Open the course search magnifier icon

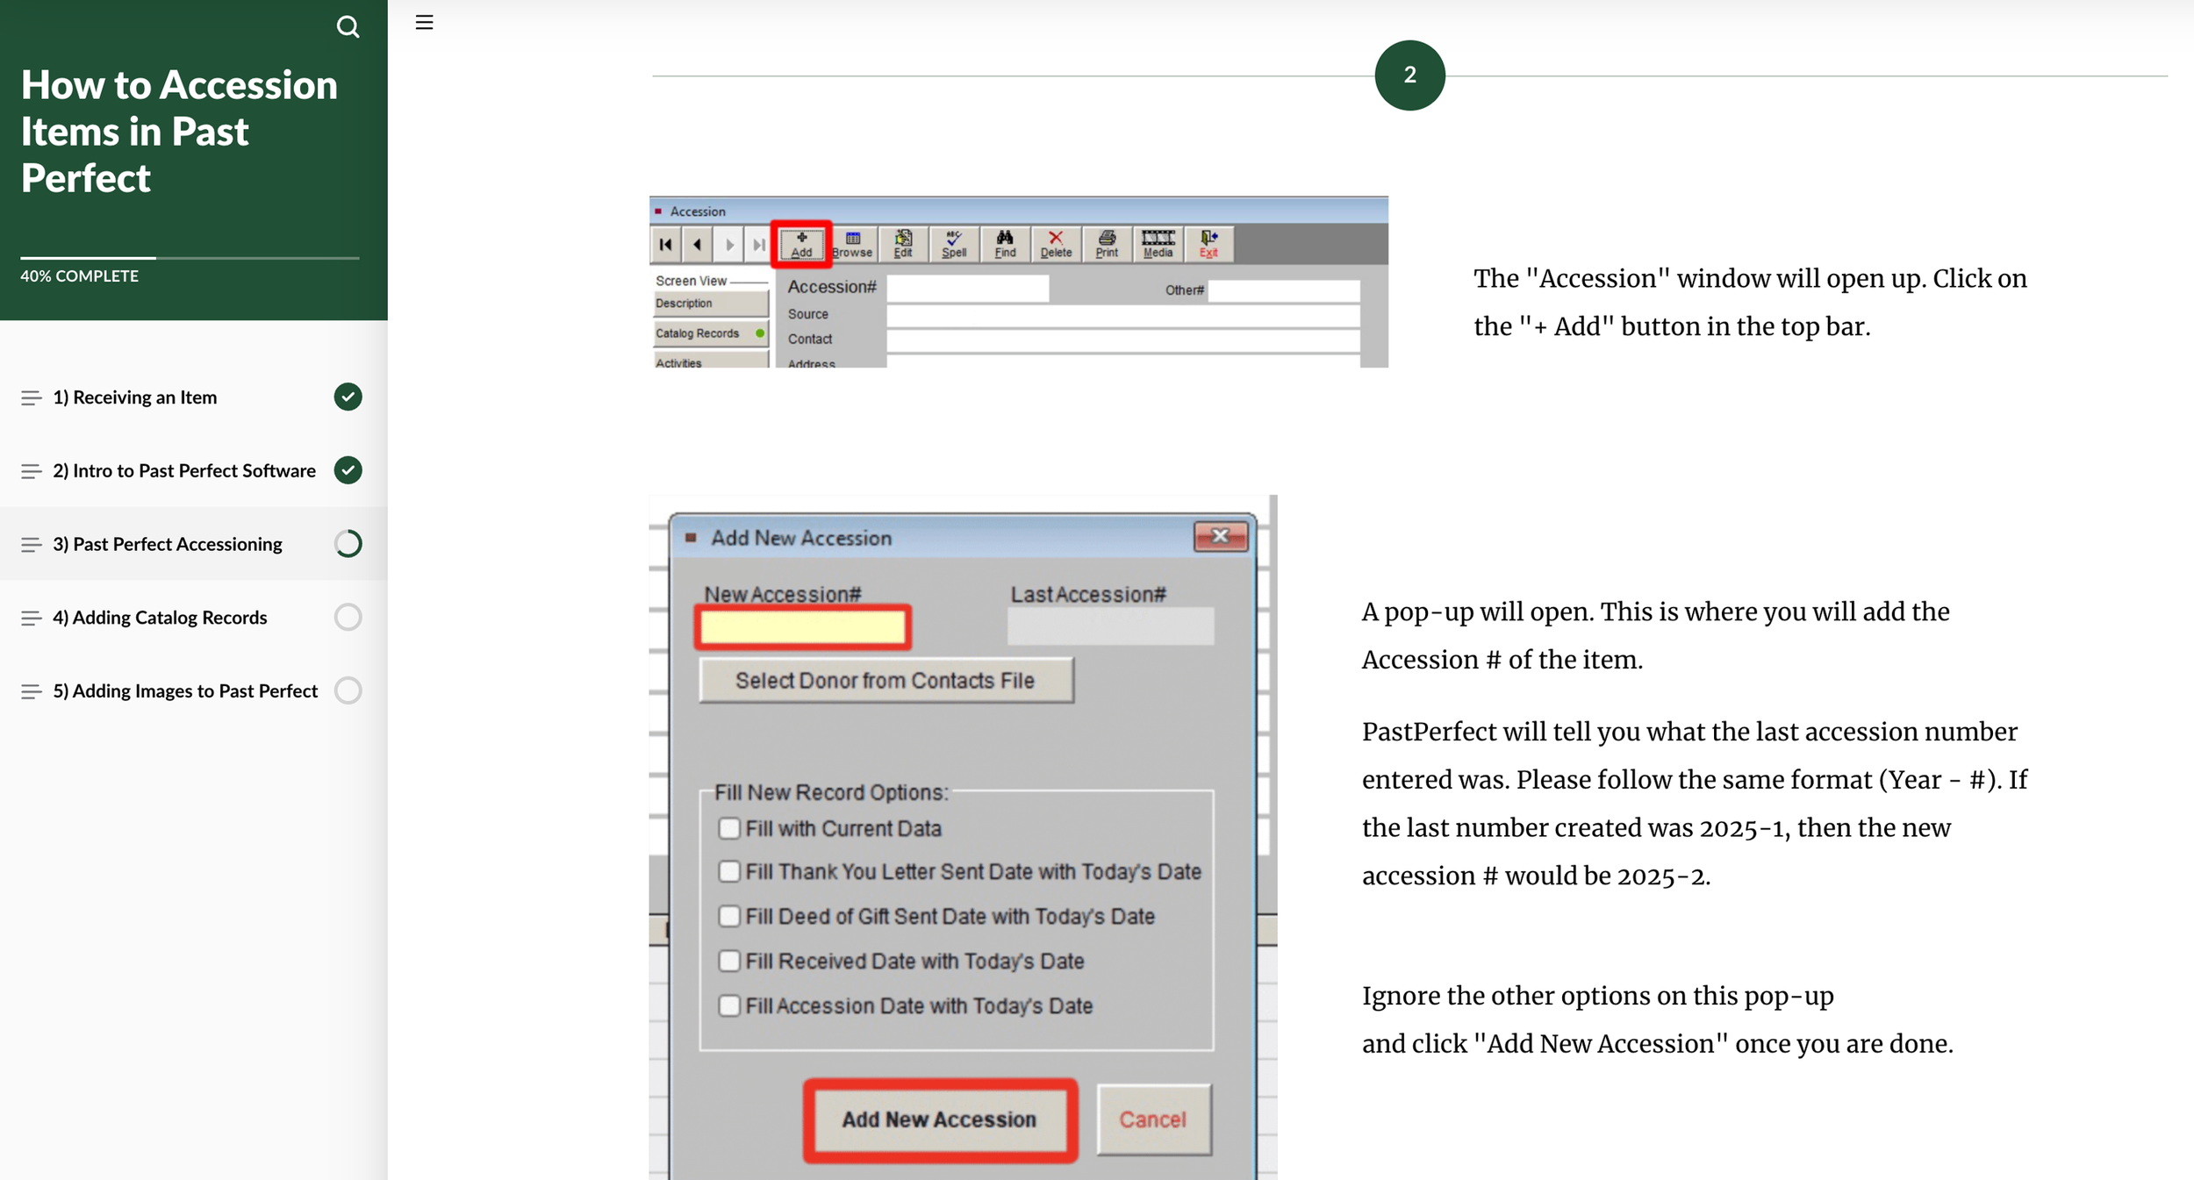pyautogui.click(x=348, y=27)
